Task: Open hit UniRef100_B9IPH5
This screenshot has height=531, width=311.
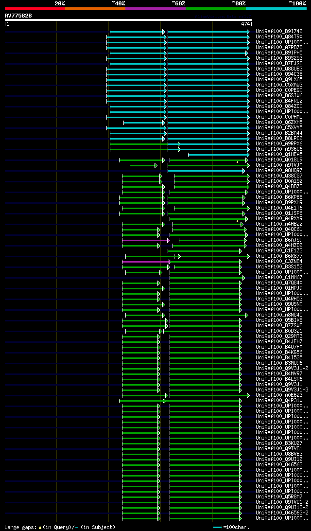Action: pos(279,53)
